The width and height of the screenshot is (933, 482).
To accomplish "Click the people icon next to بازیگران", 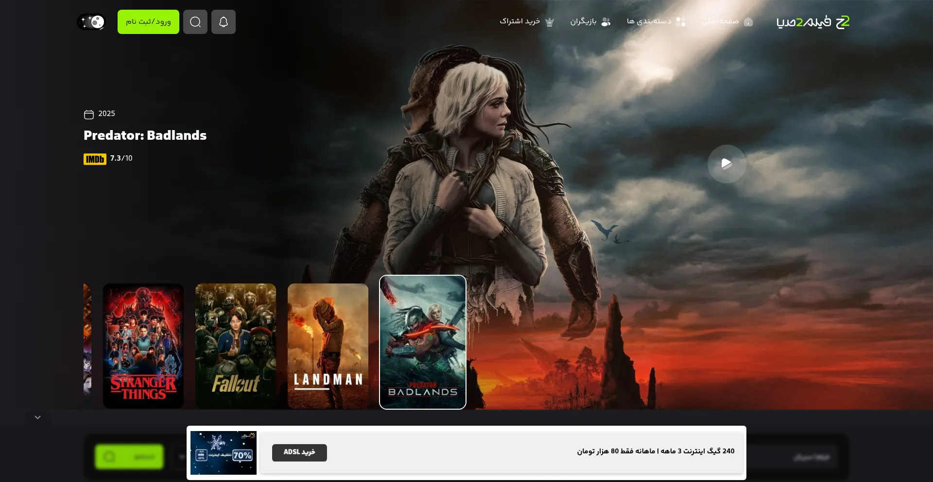I will point(606,22).
